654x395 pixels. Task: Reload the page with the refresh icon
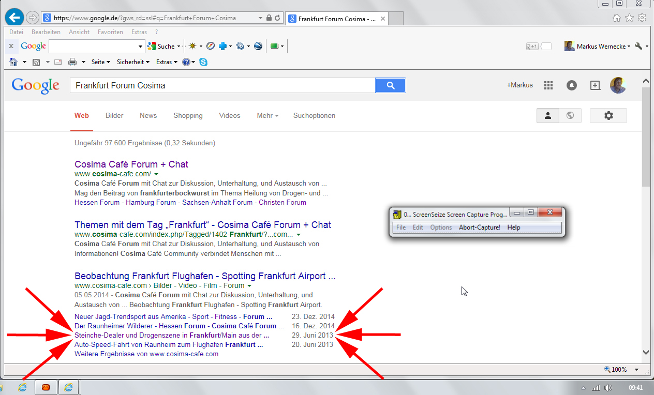[277, 18]
